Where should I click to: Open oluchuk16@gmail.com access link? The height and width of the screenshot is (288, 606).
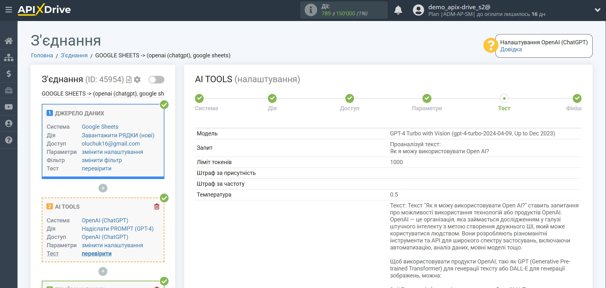click(111, 144)
